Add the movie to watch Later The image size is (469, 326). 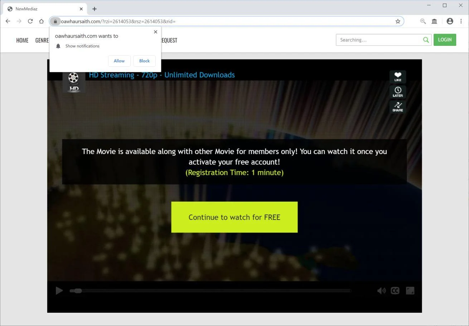pyautogui.click(x=398, y=92)
